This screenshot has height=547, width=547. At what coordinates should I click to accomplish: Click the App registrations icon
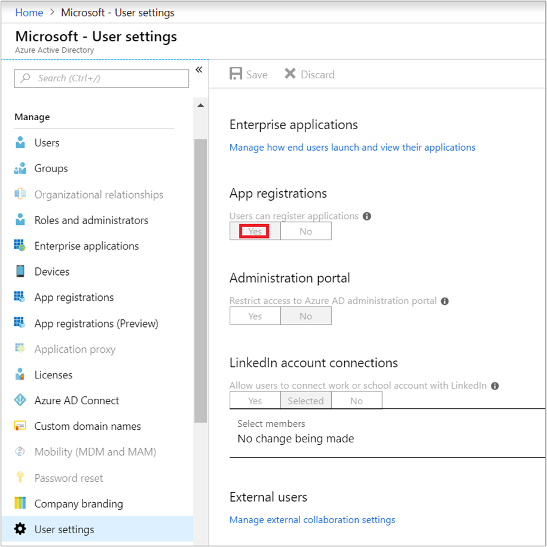coord(20,297)
